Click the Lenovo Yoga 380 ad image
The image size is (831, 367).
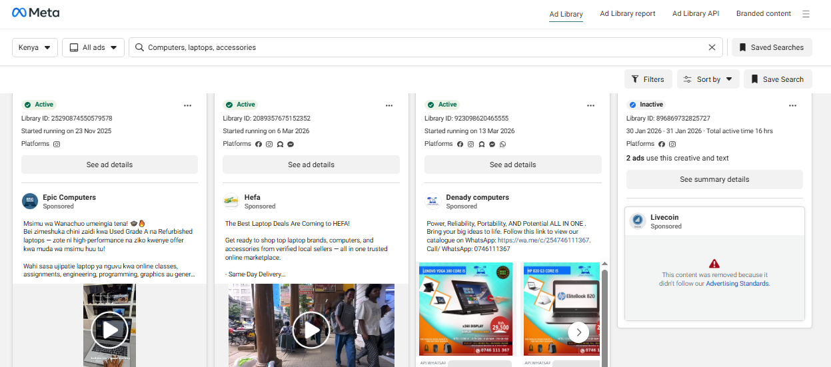[x=465, y=309]
